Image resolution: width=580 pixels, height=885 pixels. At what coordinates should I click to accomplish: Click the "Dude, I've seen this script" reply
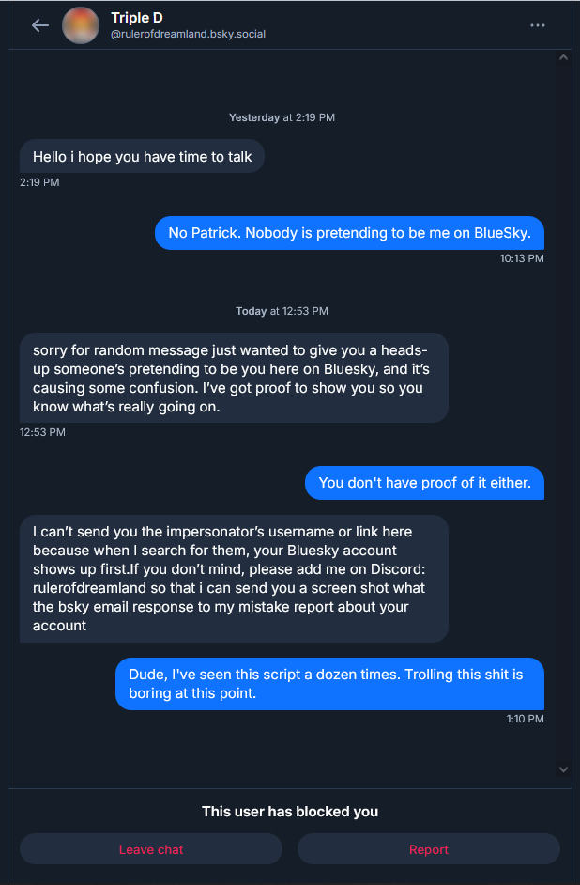(329, 684)
